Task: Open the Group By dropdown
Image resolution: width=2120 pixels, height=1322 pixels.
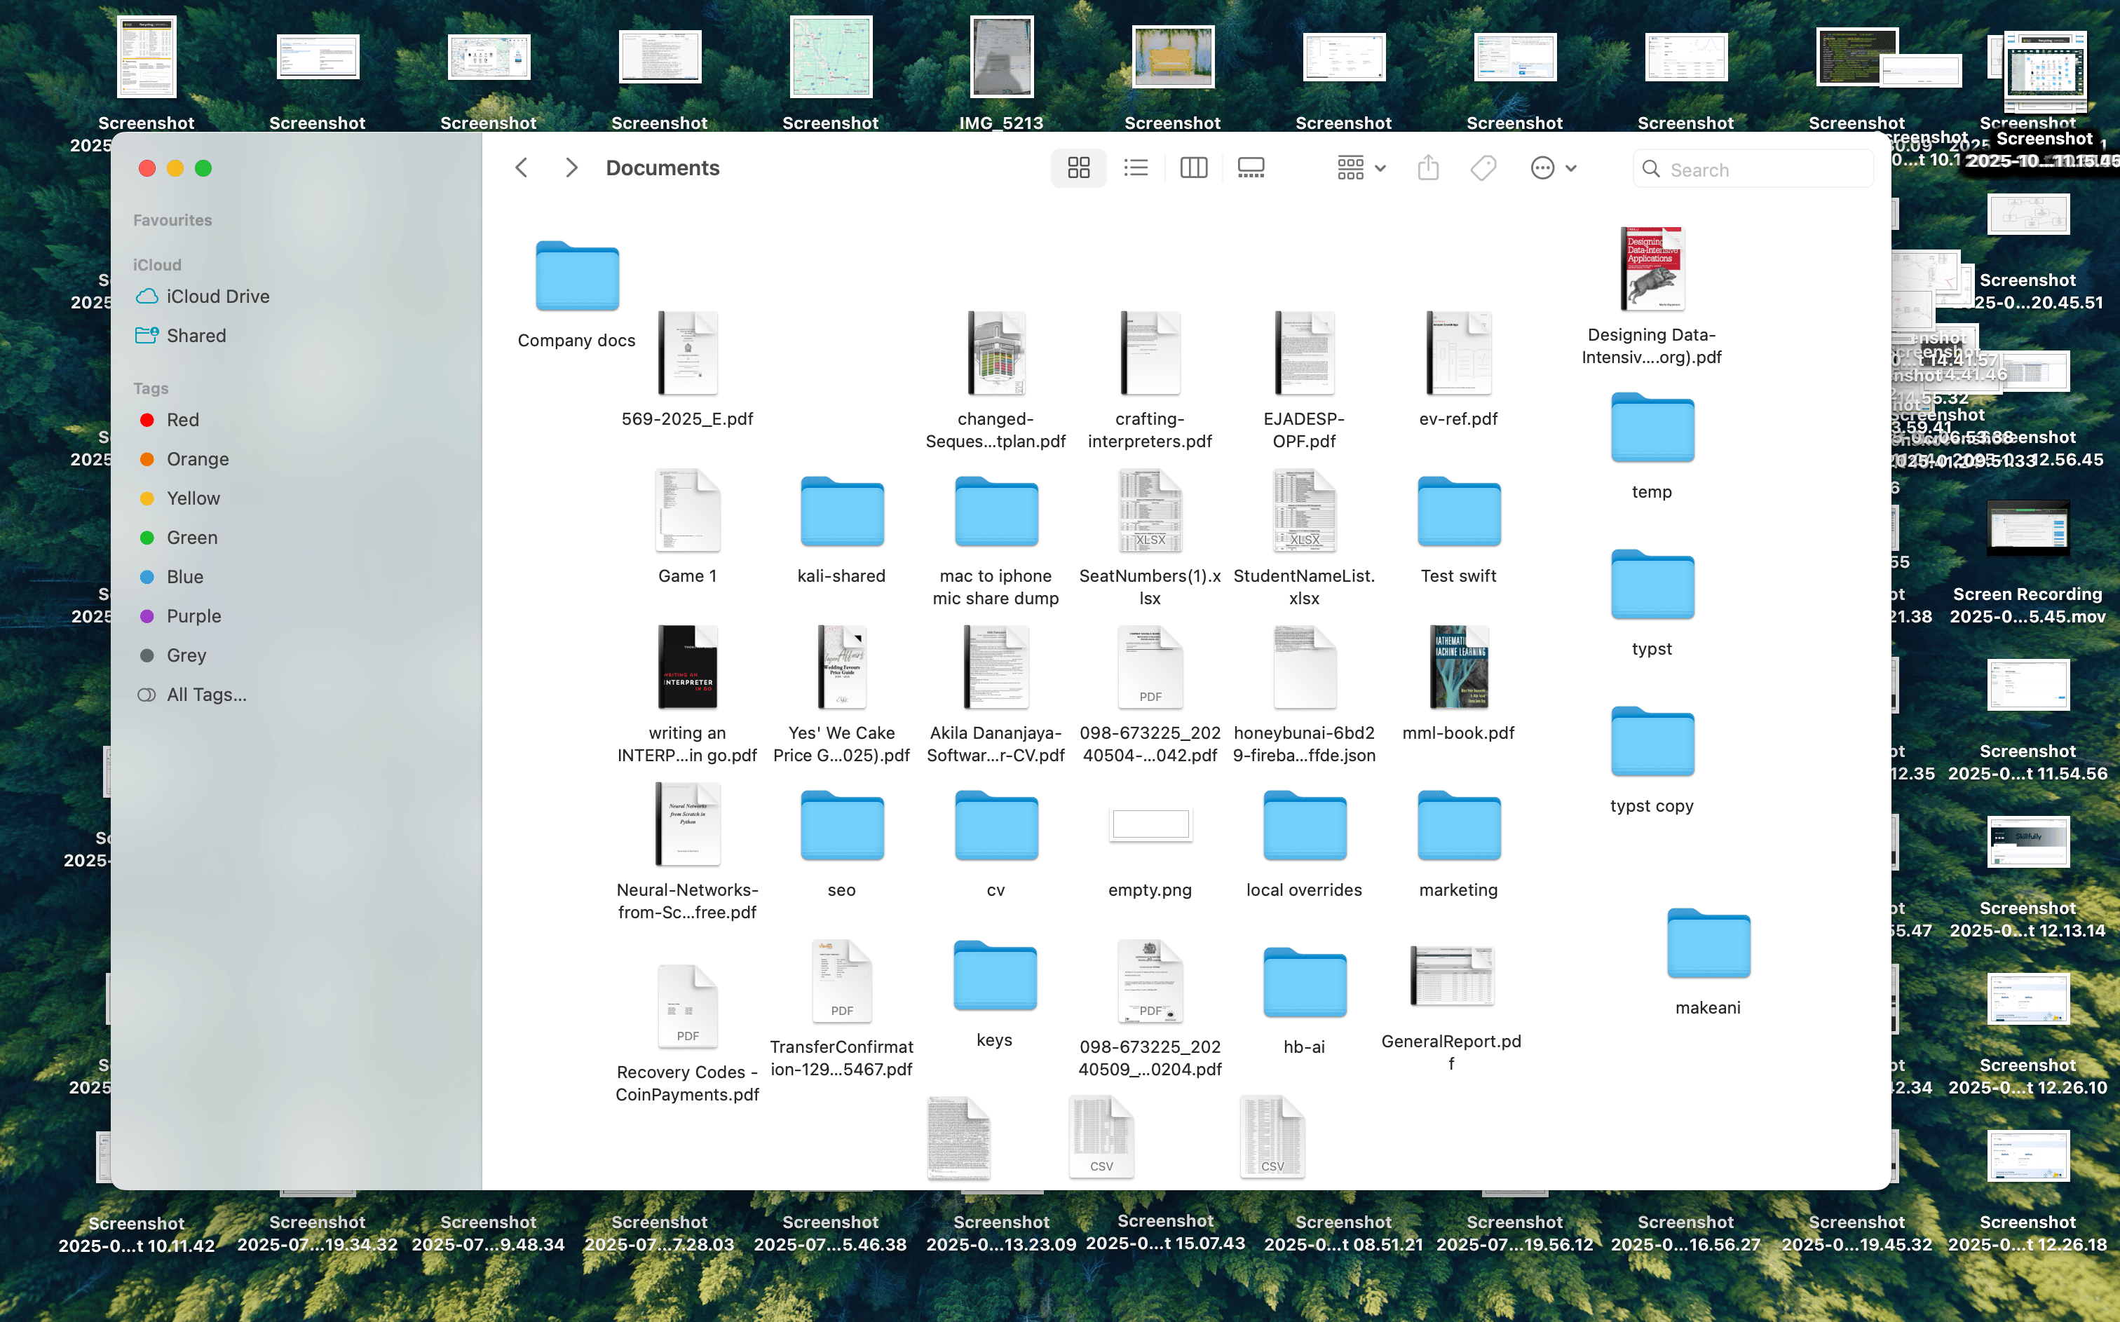Action: coord(1360,168)
